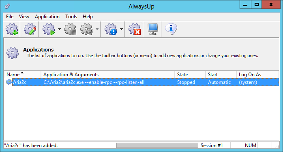Image resolution: width=283 pixels, height=152 pixels.
Task: Click the NUM status bar indicator
Action: click(x=250, y=146)
